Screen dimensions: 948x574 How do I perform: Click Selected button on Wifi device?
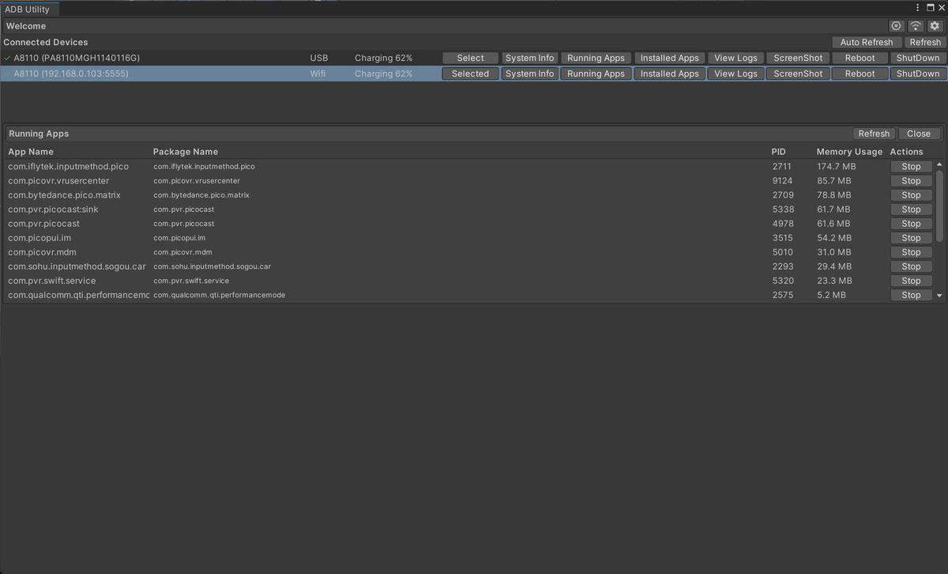point(470,74)
